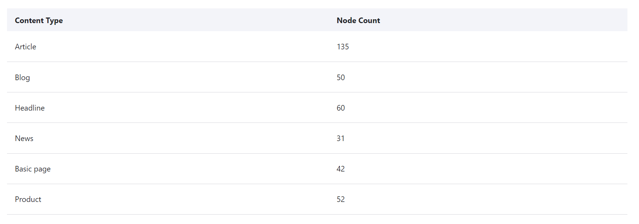
Task: Click the word page in Basic page
Action: [x=42, y=169]
